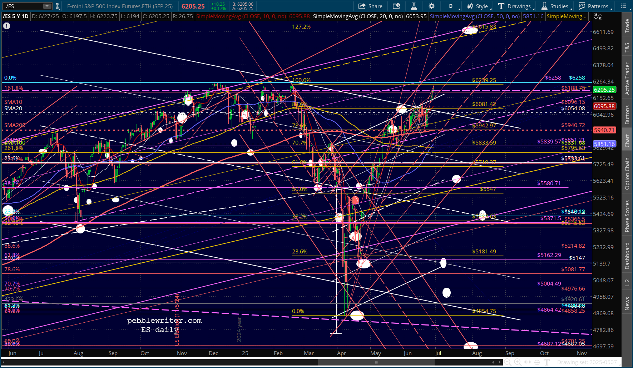
Task: Click the /ES 5 Y 1D chart label
Action: pos(16,16)
